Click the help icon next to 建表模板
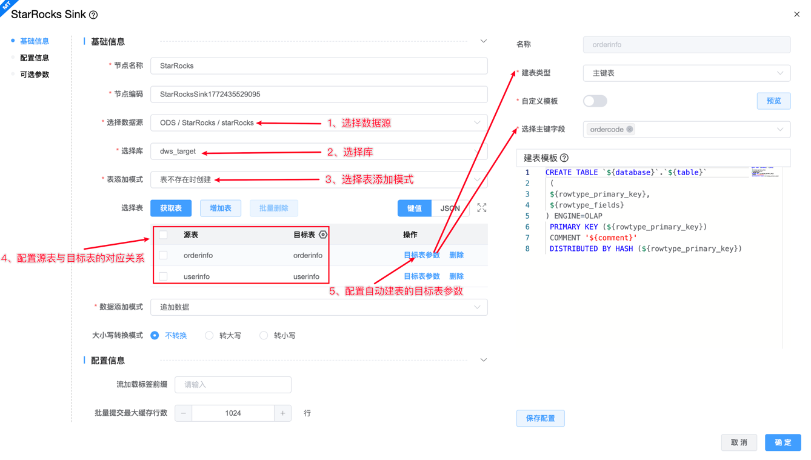 pos(564,158)
